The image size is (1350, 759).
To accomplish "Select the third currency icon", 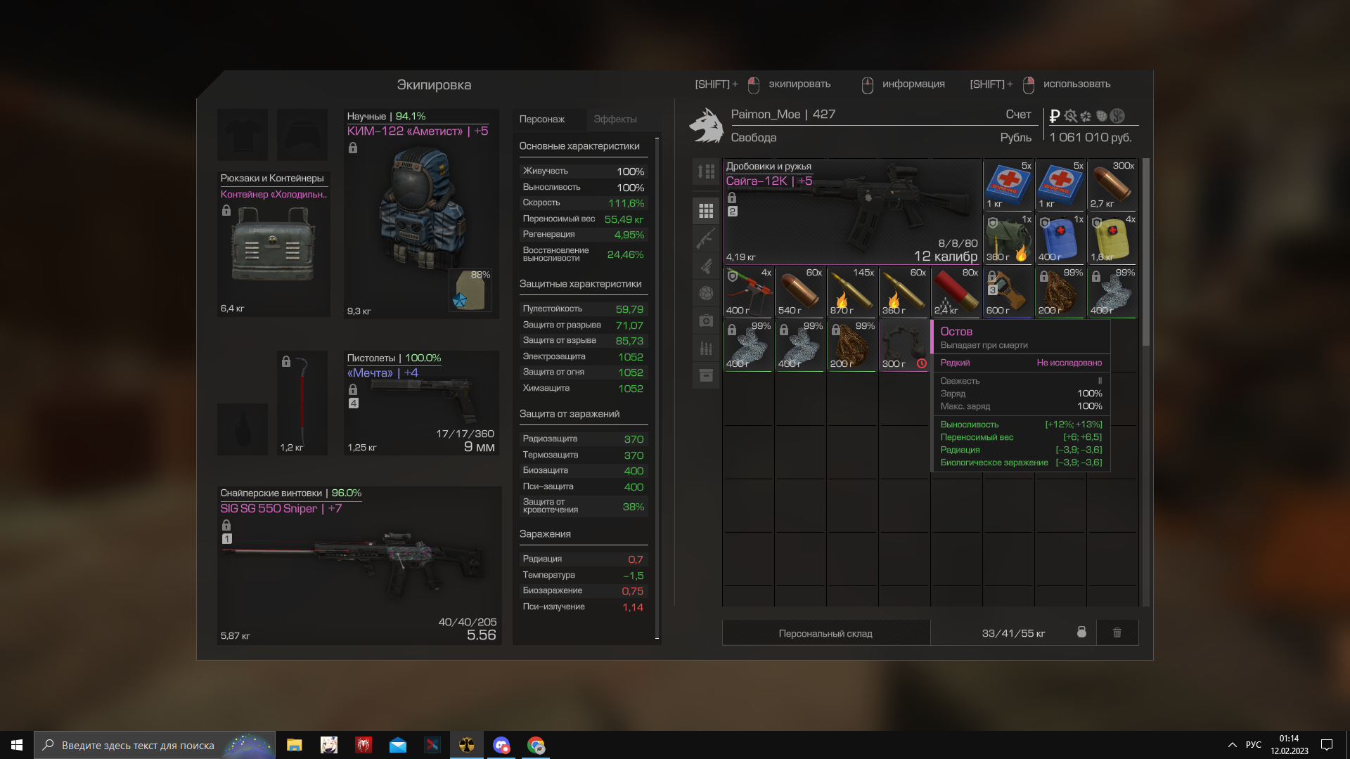I will point(1086,116).
